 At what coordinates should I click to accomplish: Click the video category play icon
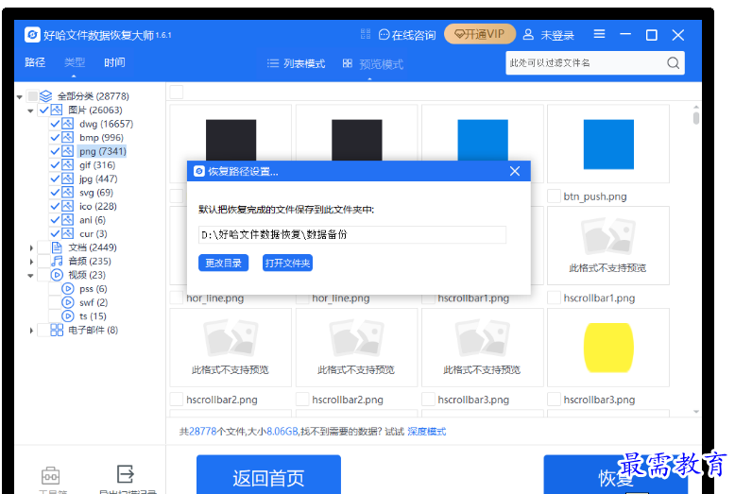point(57,275)
